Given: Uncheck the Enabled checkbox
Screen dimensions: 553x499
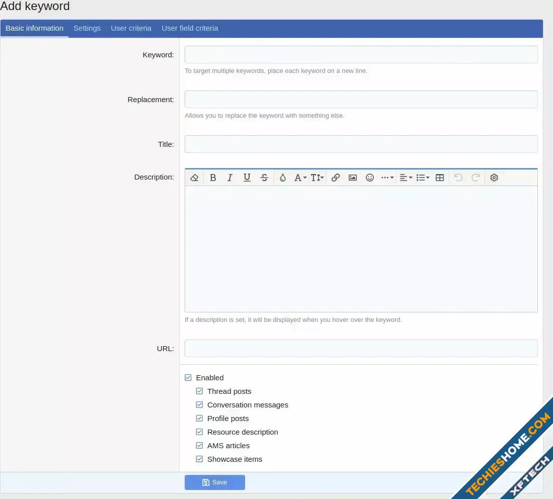Looking at the screenshot, I should (188, 378).
